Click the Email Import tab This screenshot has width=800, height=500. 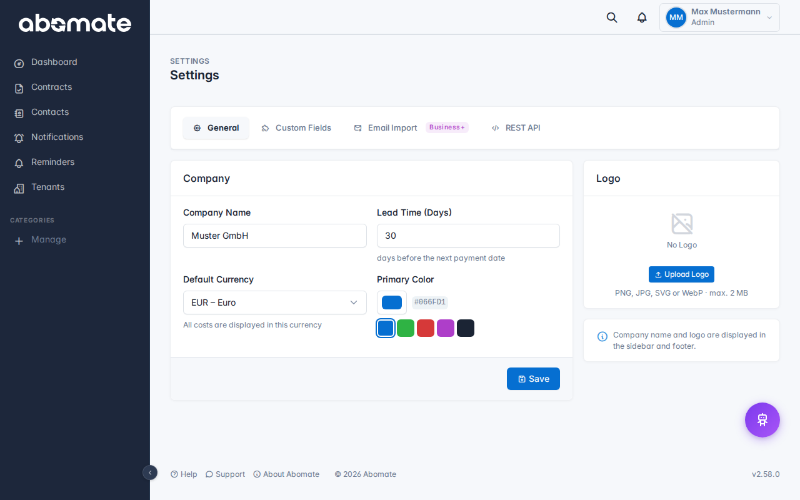(x=386, y=127)
